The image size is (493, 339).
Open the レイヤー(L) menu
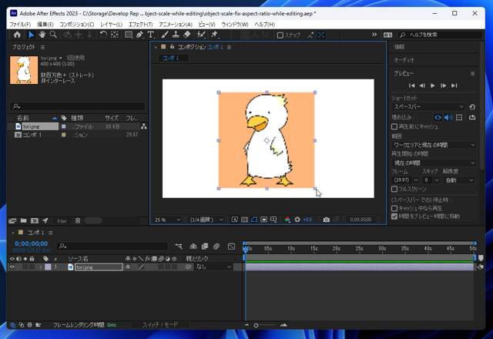click(111, 24)
